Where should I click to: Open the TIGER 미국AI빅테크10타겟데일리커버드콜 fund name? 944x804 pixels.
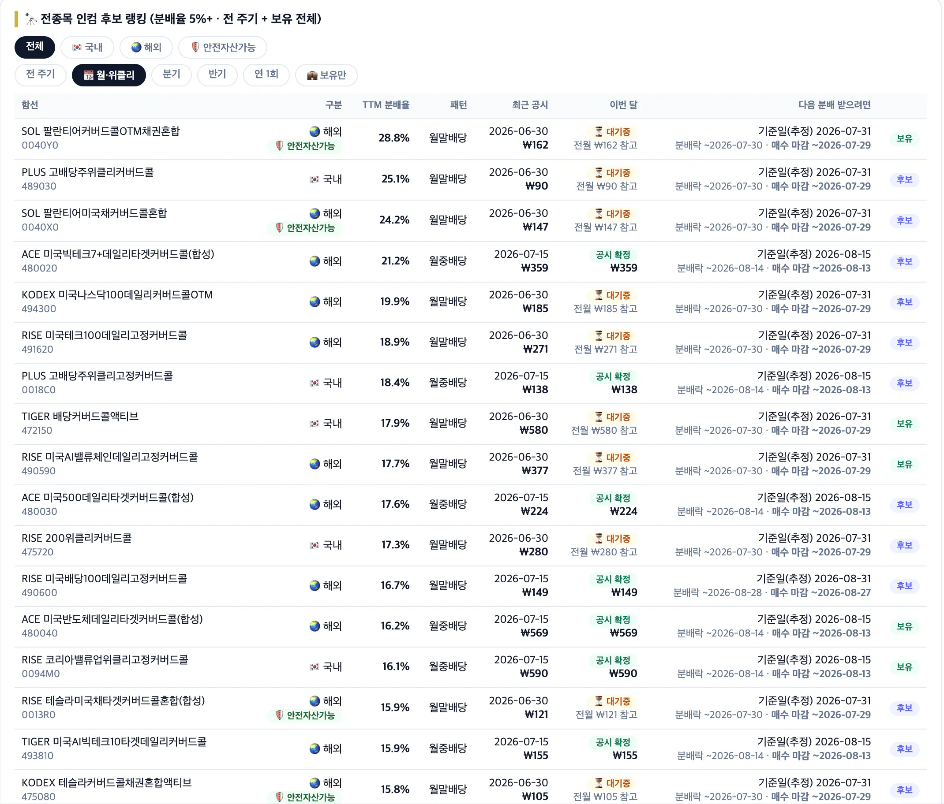pos(114,742)
